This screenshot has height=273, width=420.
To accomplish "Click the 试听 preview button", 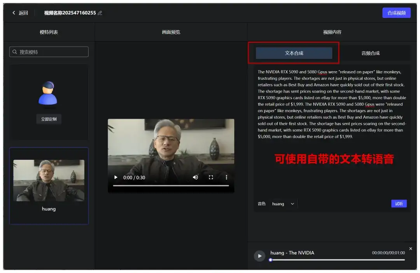I will (399, 203).
